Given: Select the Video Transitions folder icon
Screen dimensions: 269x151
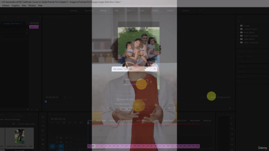Looking at the screenshot, I should [x=241, y=42].
